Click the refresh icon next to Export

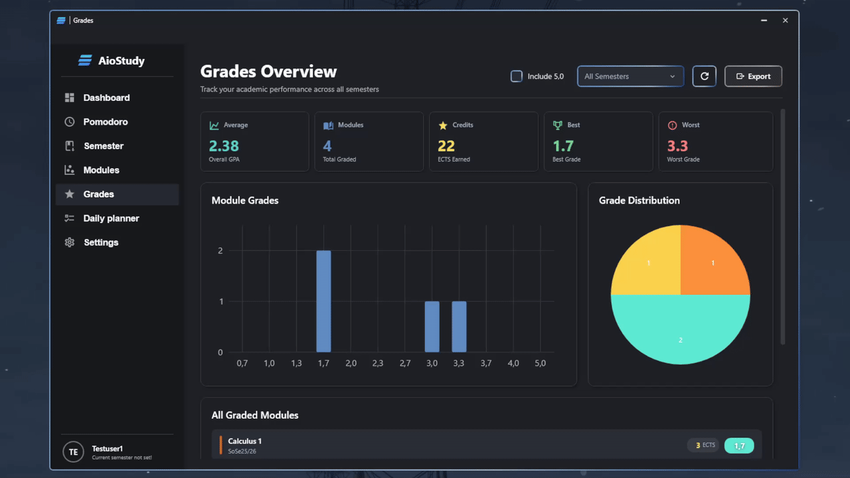coord(704,76)
